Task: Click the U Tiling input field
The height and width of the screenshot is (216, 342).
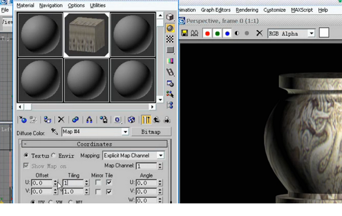Action: click(74, 183)
